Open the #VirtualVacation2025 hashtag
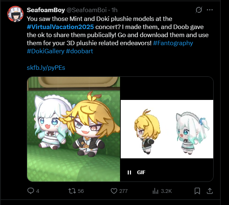Image resolution: width=229 pixels, height=205 pixels. pyautogui.click(x=60, y=27)
